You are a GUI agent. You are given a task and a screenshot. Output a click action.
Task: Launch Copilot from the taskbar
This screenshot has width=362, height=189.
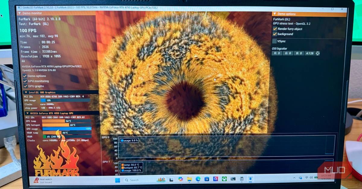coord(180,179)
